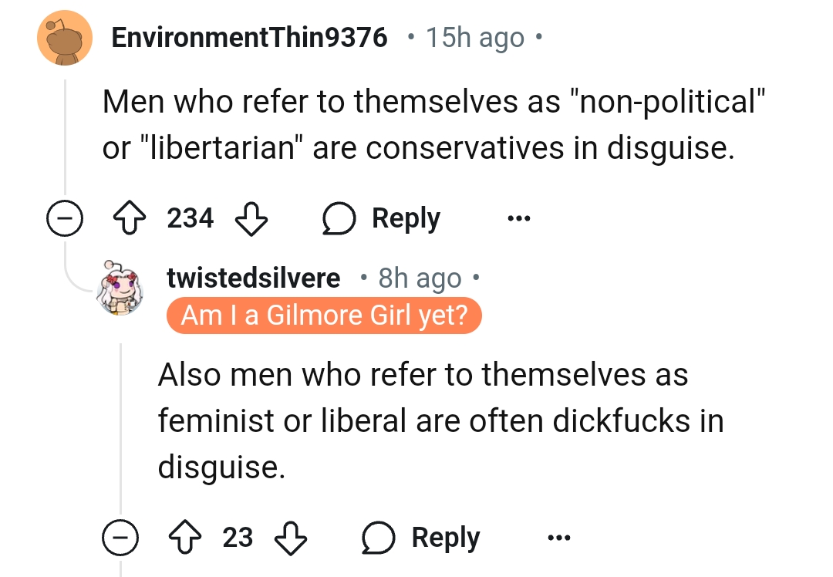Click the 8h ago timestamp
The width and height of the screenshot is (833, 577).
(420, 278)
